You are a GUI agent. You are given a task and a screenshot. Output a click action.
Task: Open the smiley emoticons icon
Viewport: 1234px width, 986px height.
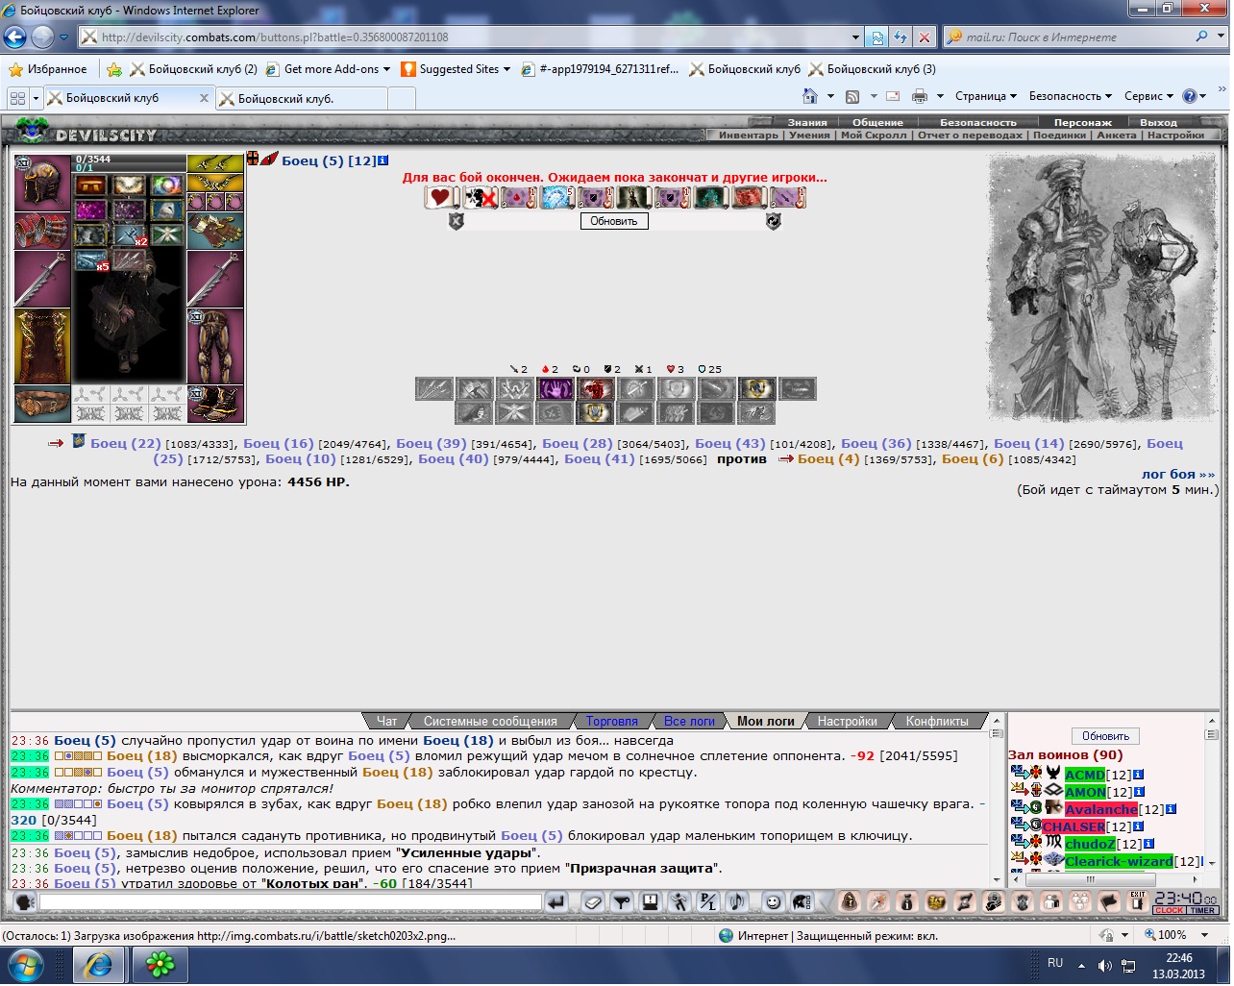tap(773, 902)
